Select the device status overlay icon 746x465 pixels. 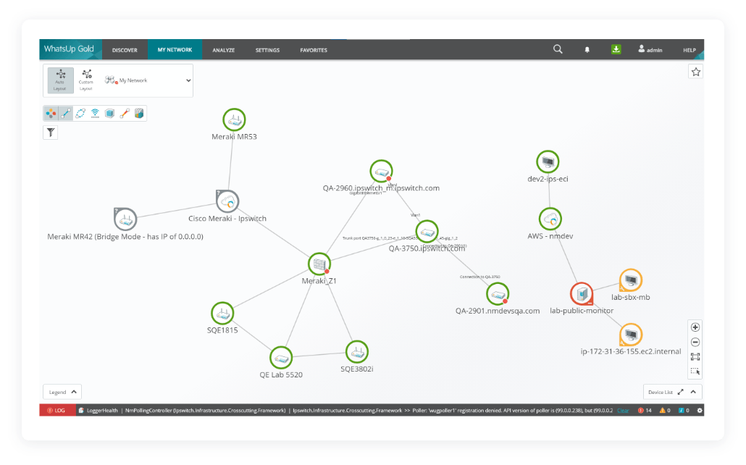(50, 113)
